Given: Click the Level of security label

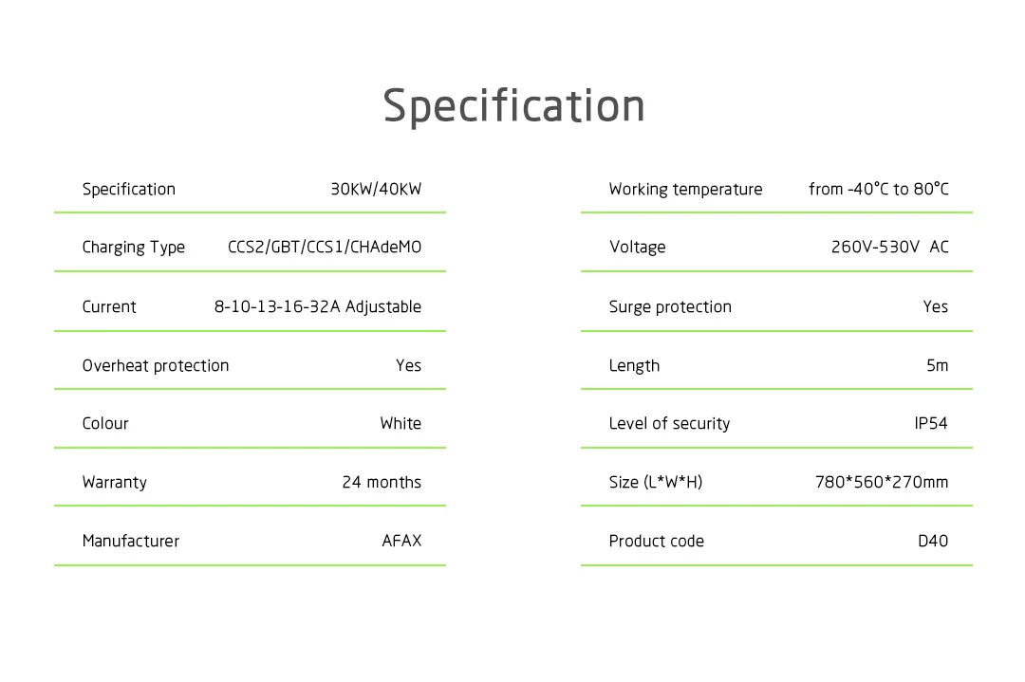Looking at the screenshot, I should pyautogui.click(x=669, y=423).
